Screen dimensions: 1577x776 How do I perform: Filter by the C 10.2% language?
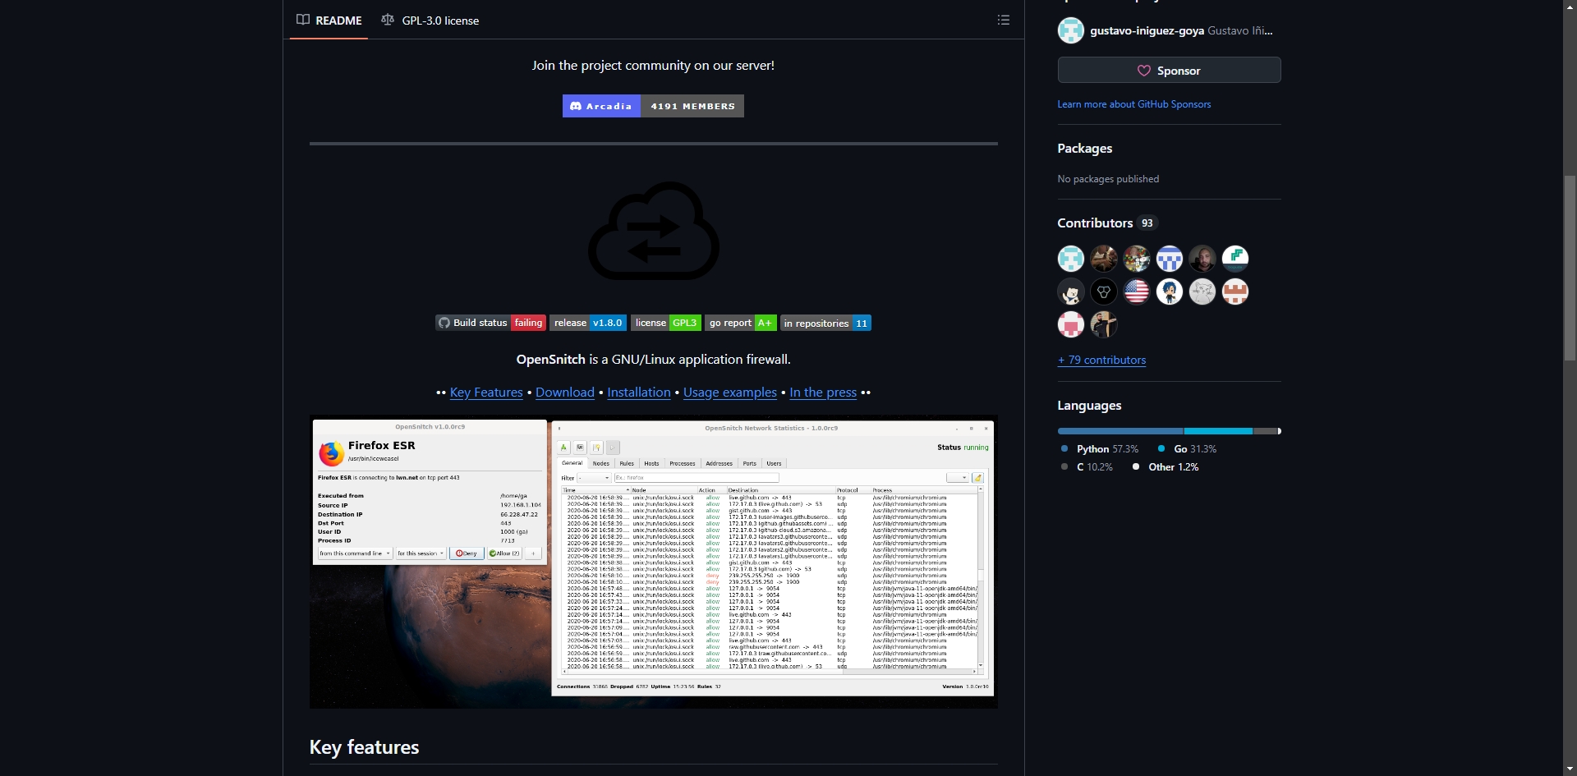tap(1087, 467)
